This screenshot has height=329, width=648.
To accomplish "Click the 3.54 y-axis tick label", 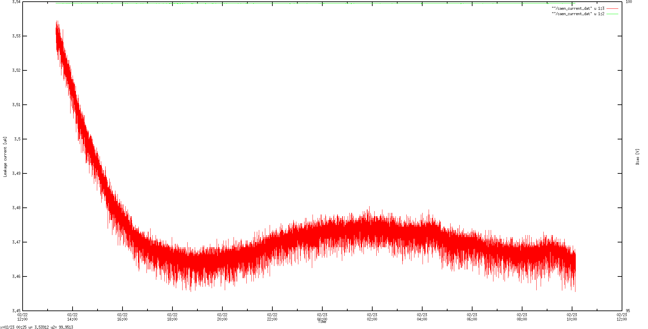I will [16, 2].
